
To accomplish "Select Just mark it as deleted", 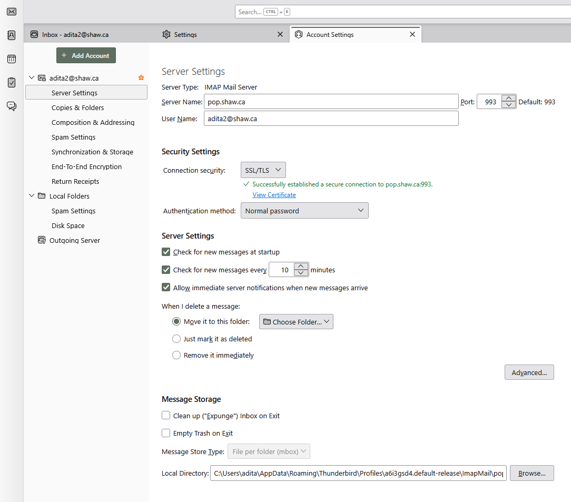I will (x=176, y=339).
